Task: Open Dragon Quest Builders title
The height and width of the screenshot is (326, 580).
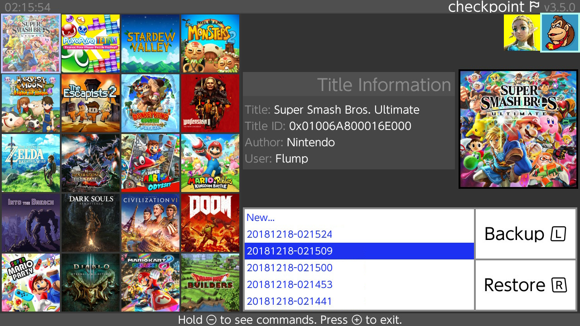Action: click(x=210, y=283)
